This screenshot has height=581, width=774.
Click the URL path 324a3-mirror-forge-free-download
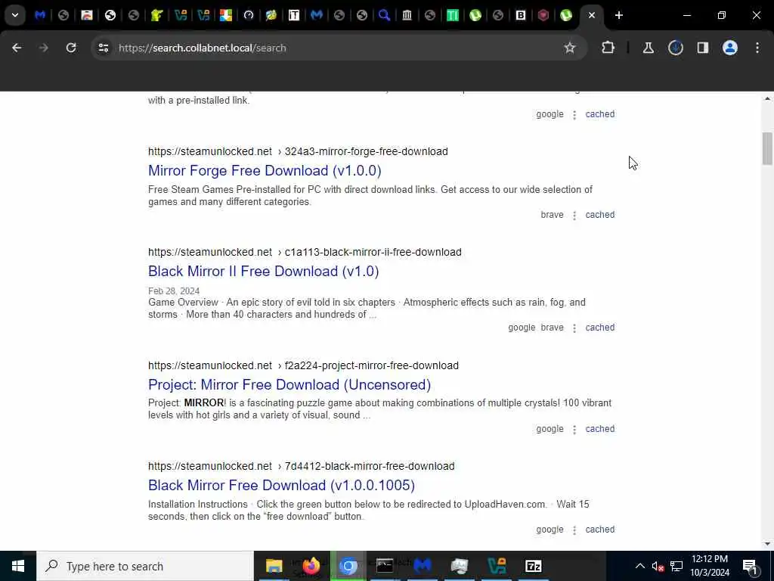367,151
